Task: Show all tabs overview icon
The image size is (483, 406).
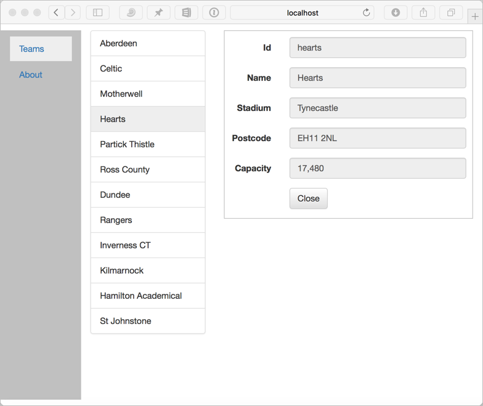Action: tap(451, 12)
